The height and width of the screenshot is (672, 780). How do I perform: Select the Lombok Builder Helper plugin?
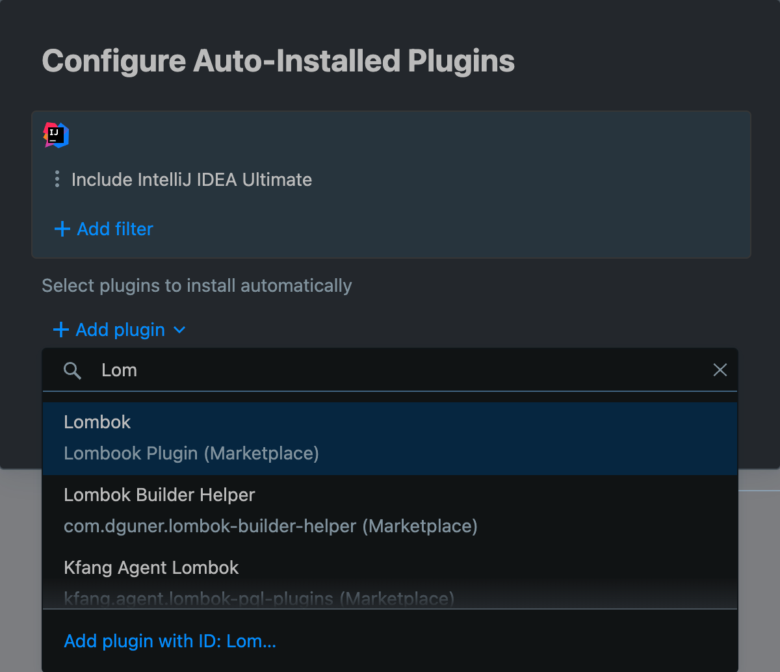(159, 495)
